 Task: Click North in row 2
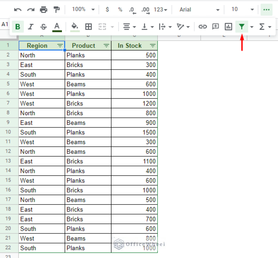coord(42,55)
